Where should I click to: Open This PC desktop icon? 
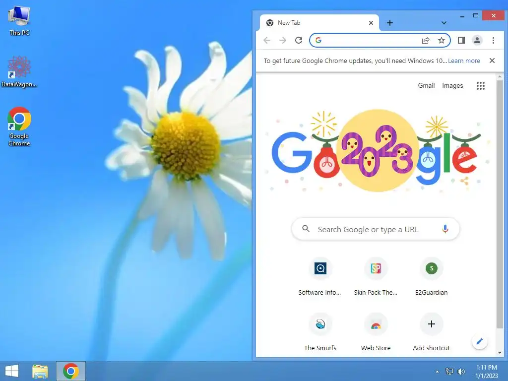[x=19, y=20]
